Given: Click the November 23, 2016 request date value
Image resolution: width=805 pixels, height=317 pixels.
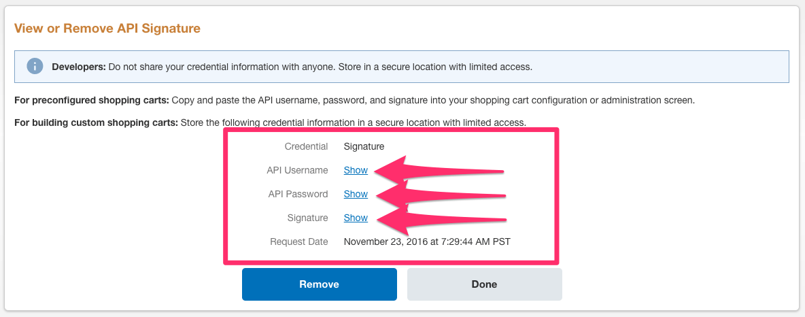Looking at the screenshot, I should click(x=427, y=241).
